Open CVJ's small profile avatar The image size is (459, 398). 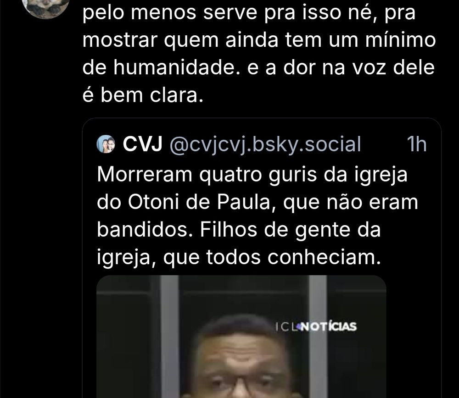pos(106,144)
